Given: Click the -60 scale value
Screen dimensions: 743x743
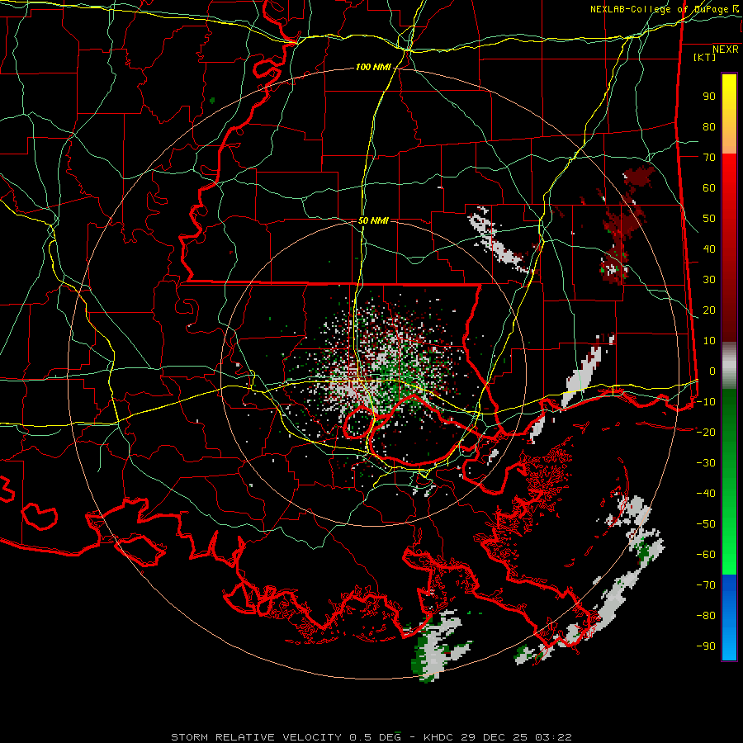Looking at the screenshot, I should [706, 555].
